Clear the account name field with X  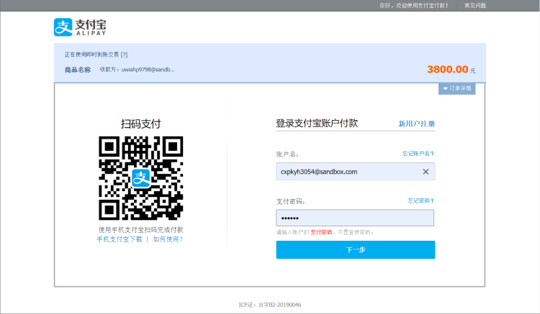pyautogui.click(x=426, y=172)
